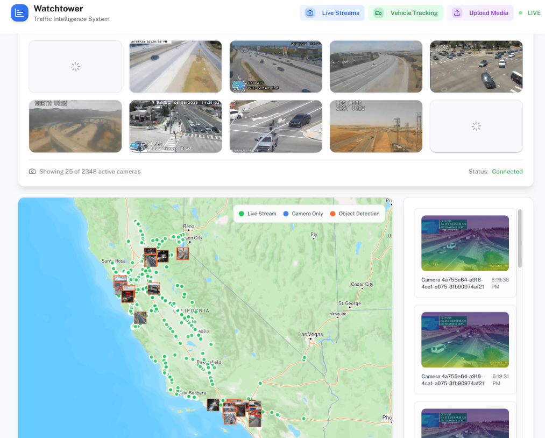Viewport: 545px width, 438px height.
Task: Click the Las Vegas map label
Action: tap(310, 334)
